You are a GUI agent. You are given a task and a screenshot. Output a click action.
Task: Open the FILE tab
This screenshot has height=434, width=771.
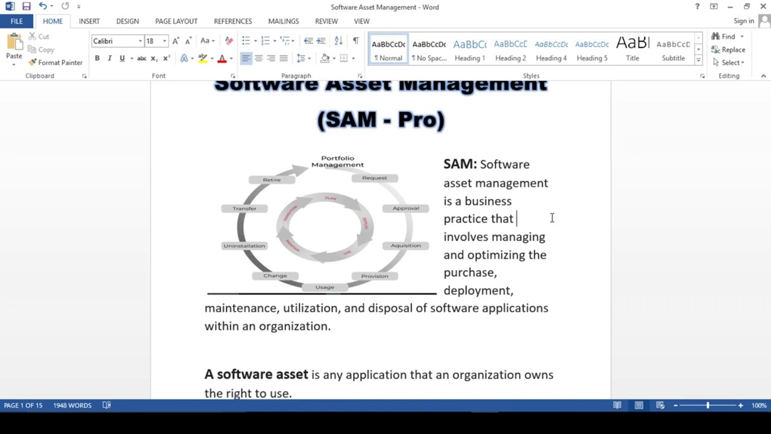point(17,21)
